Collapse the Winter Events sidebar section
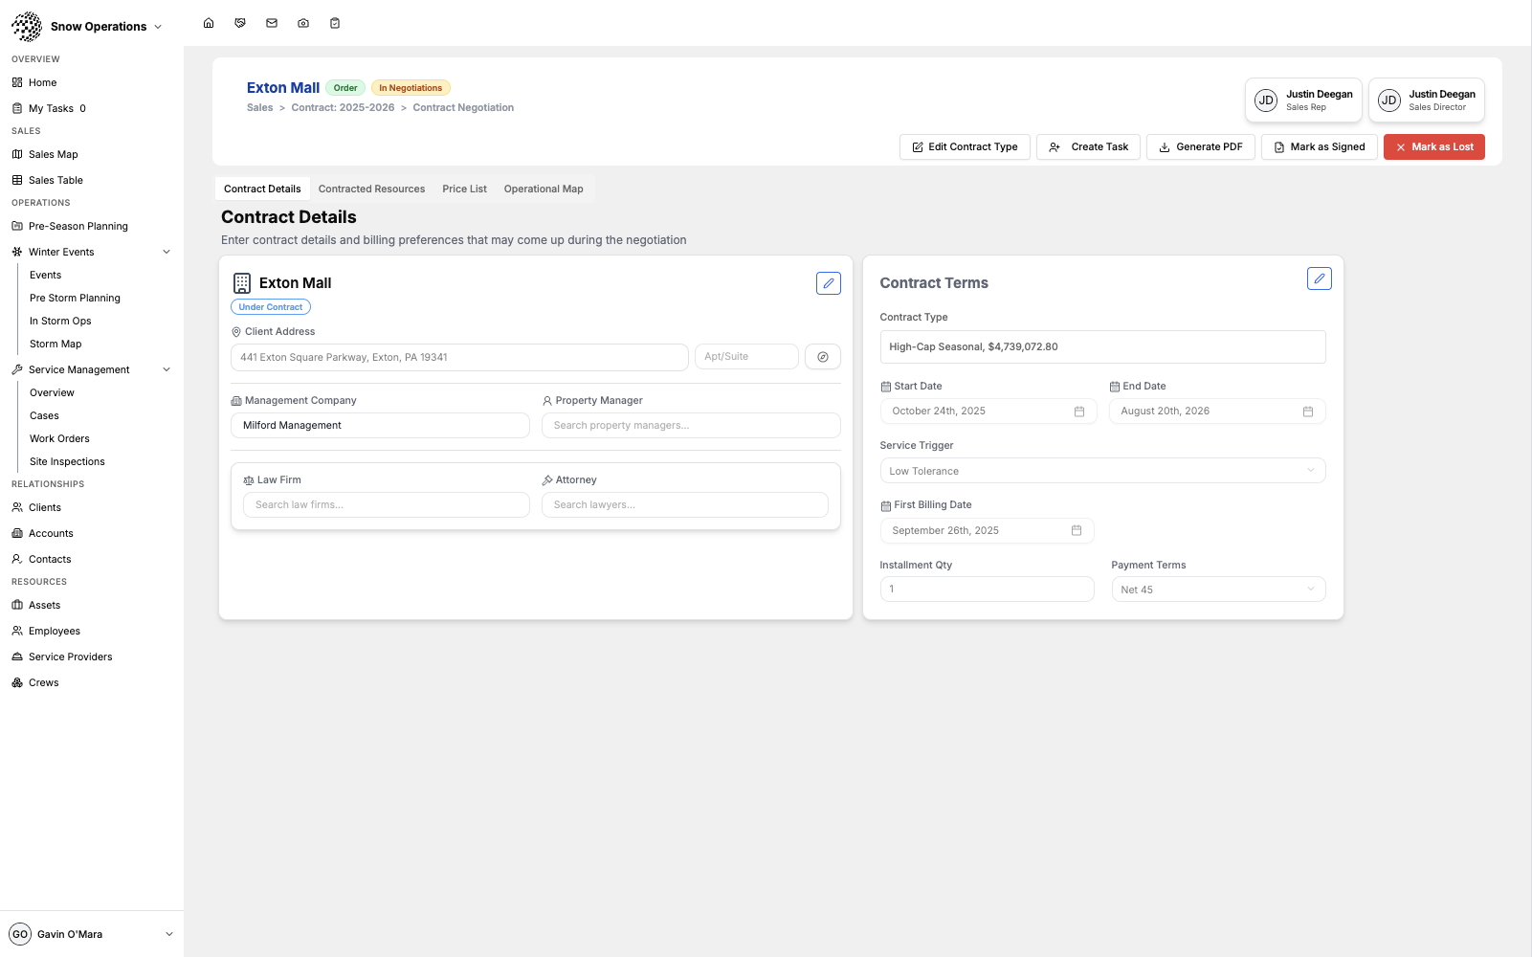The height and width of the screenshot is (957, 1532). [x=167, y=252]
